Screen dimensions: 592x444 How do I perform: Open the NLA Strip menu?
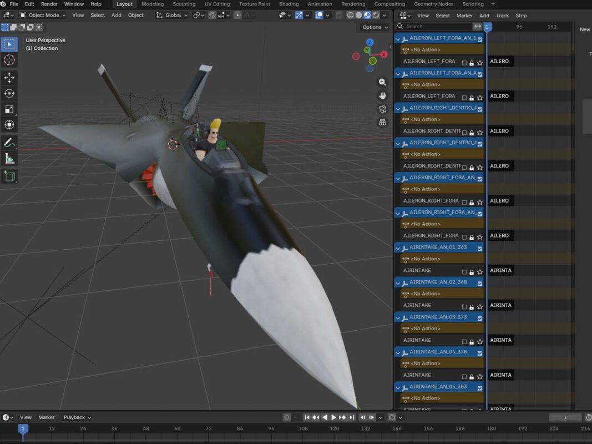tap(521, 16)
